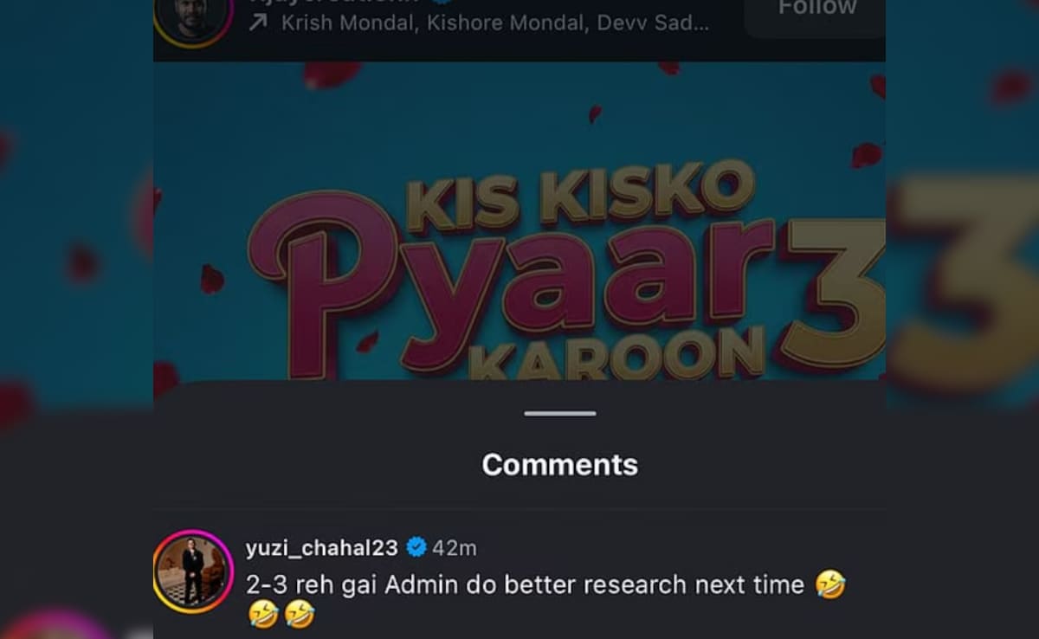Open yuzi_chahal23's profile picture

click(x=193, y=570)
